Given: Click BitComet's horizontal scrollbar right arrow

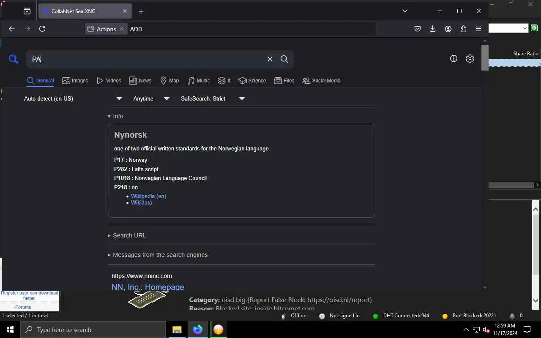Looking at the screenshot, I should [x=537, y=185].
